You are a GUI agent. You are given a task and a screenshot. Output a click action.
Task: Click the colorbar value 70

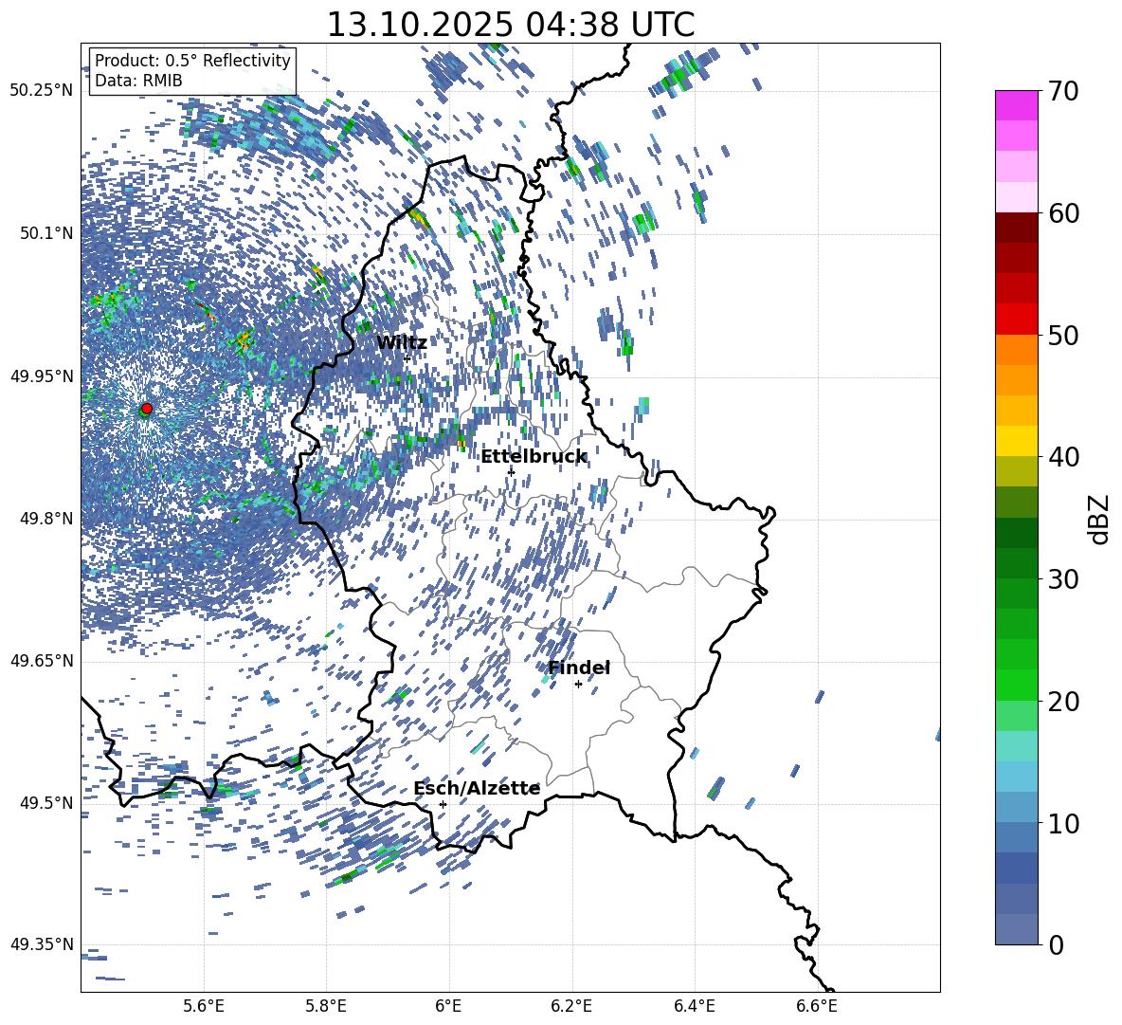1063,92
